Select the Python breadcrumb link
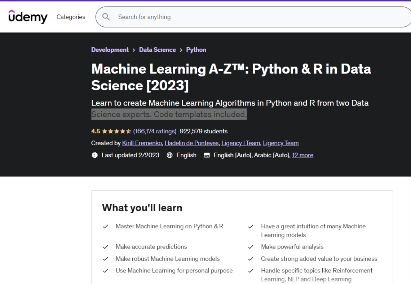The image size is (411, 284). (196, 50)
